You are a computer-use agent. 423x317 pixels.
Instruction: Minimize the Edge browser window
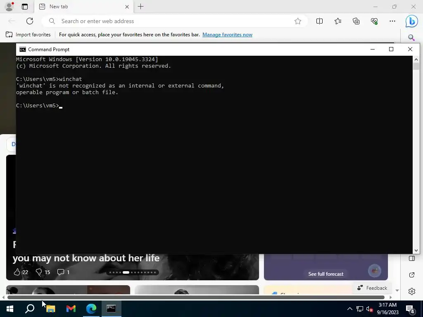pos(375,7)
